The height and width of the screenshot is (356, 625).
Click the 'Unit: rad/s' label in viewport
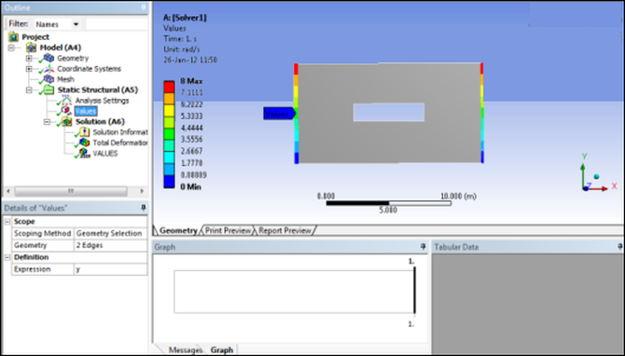(x=182, y=49)
